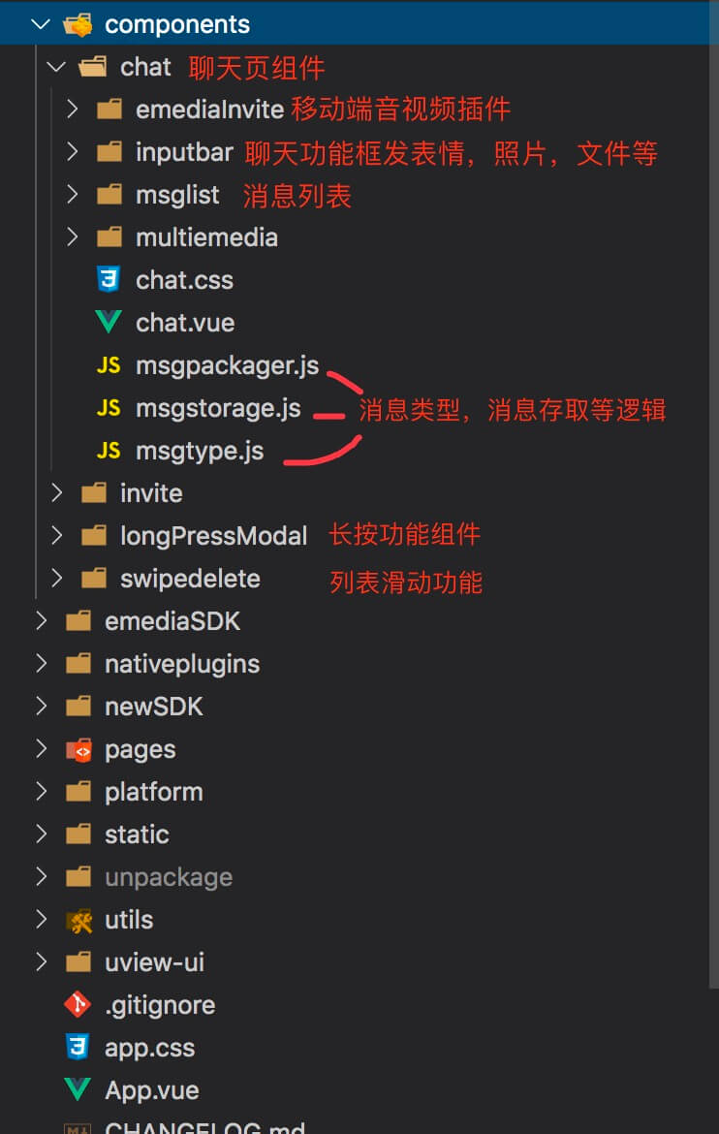Click the CSS icon beside app.css
This screenshot has width=719, height=1134.
pos(78,1048)
